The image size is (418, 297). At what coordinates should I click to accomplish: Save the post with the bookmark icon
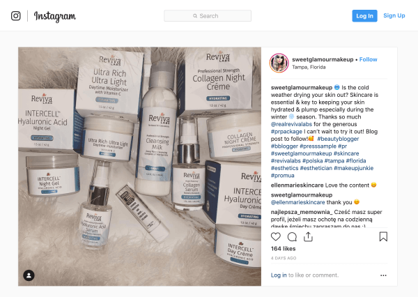click(383, 236)
